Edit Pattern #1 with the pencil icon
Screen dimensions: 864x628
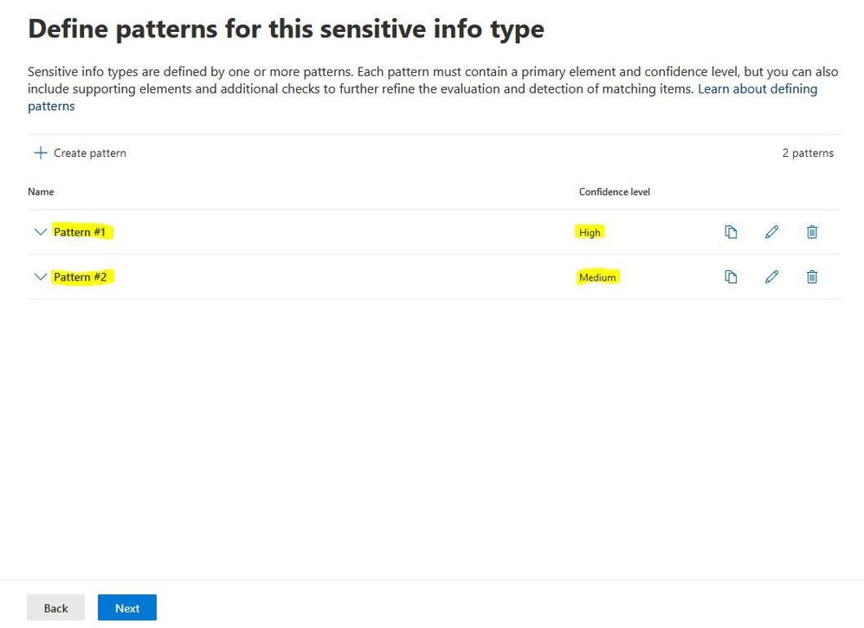coord(771,232)
